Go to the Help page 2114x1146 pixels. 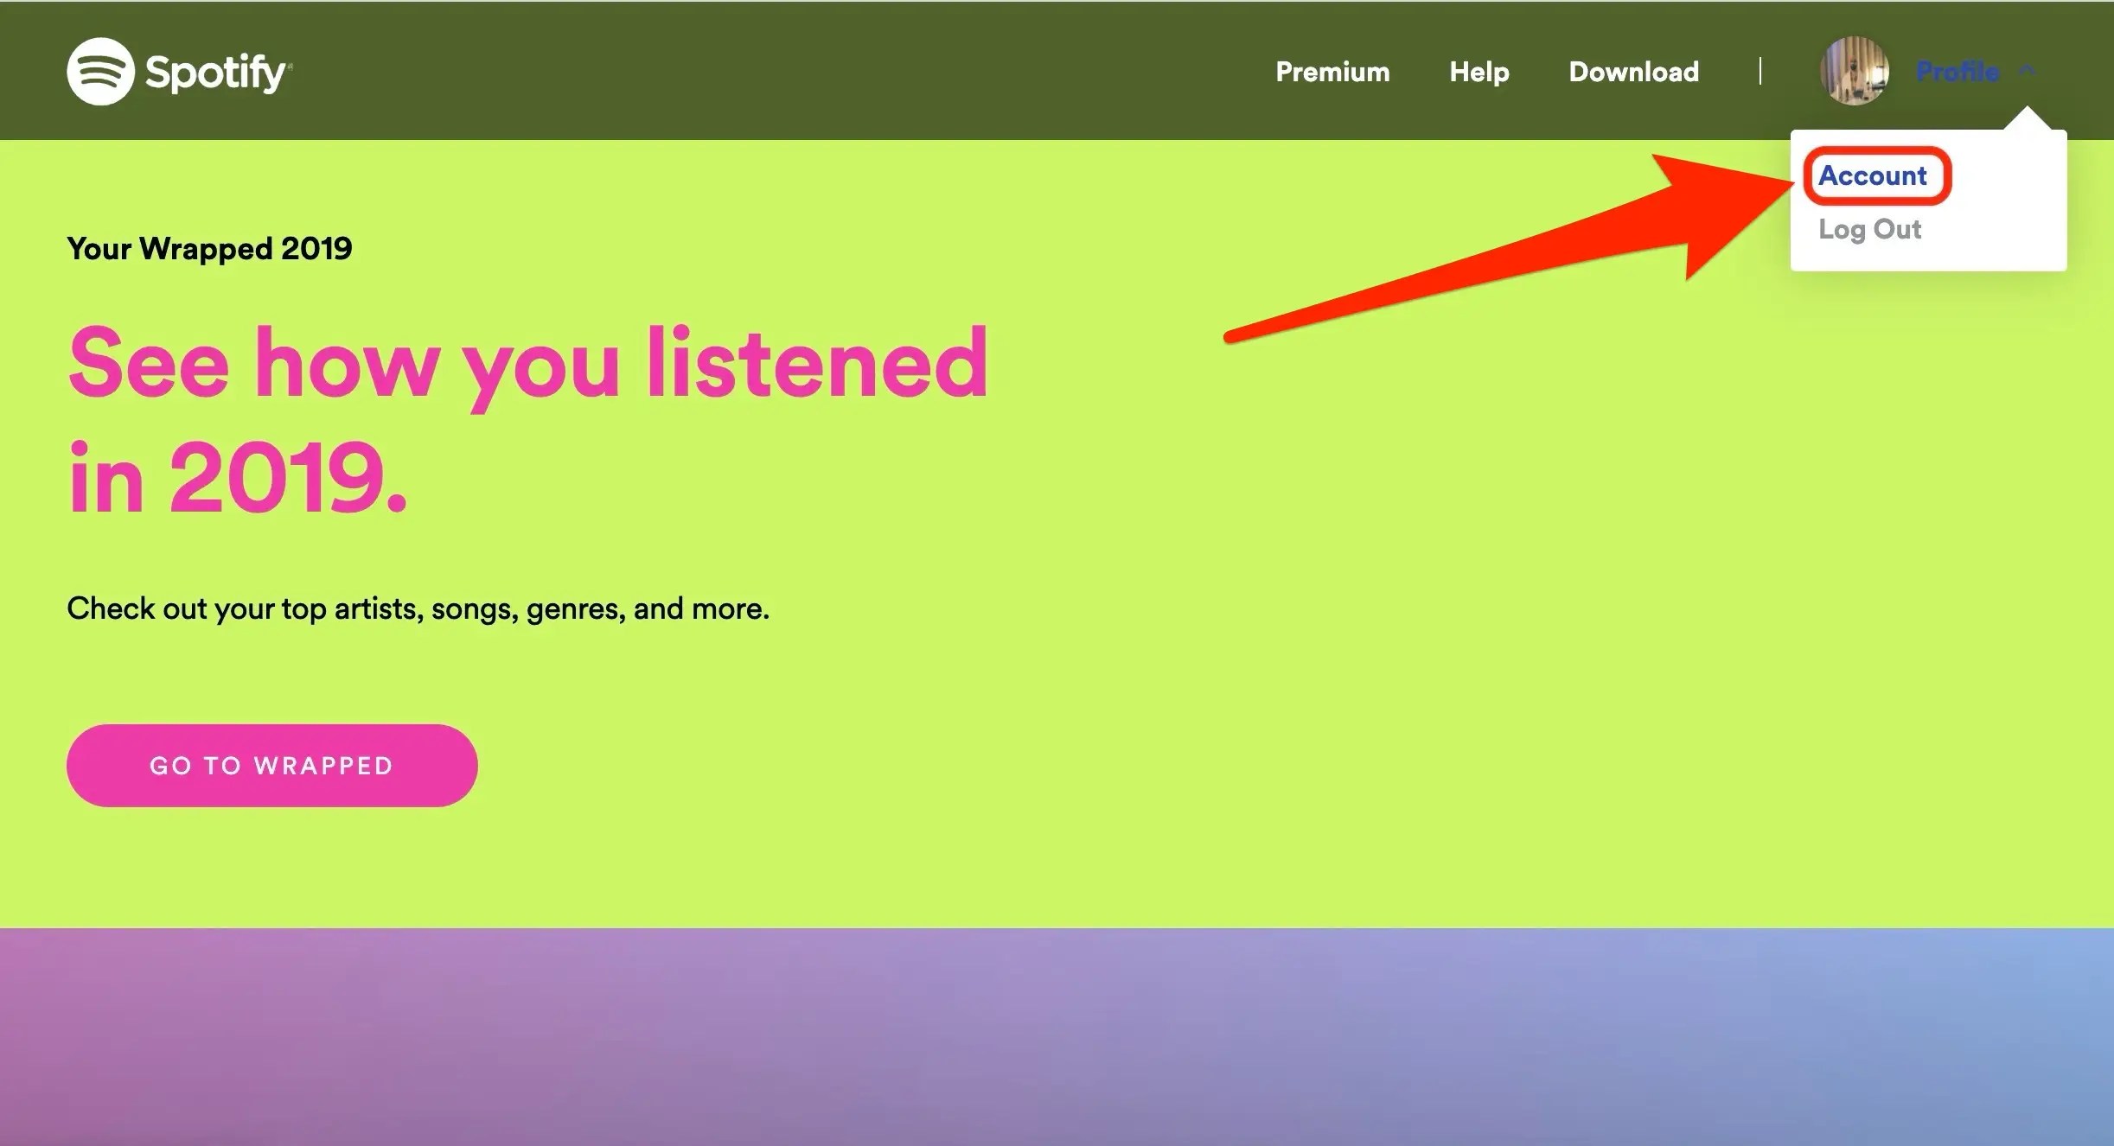pyautogui.click(x=1479, y=72)
